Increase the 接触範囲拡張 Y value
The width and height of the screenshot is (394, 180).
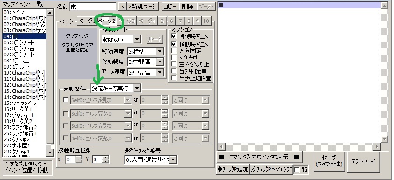click(x=106, y=158)
